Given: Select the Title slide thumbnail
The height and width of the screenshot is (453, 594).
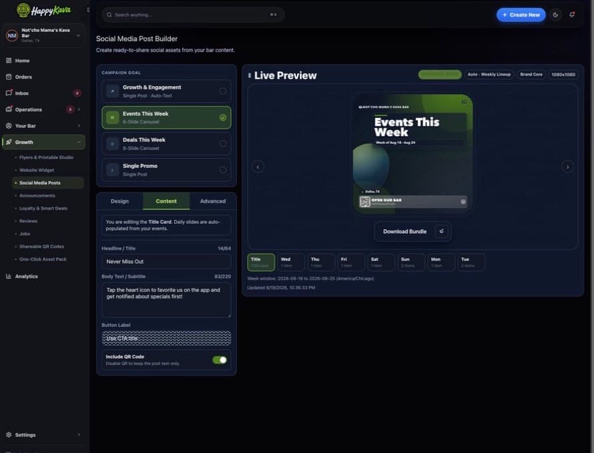Looking at the screenshot, I should tap(261, 262).
